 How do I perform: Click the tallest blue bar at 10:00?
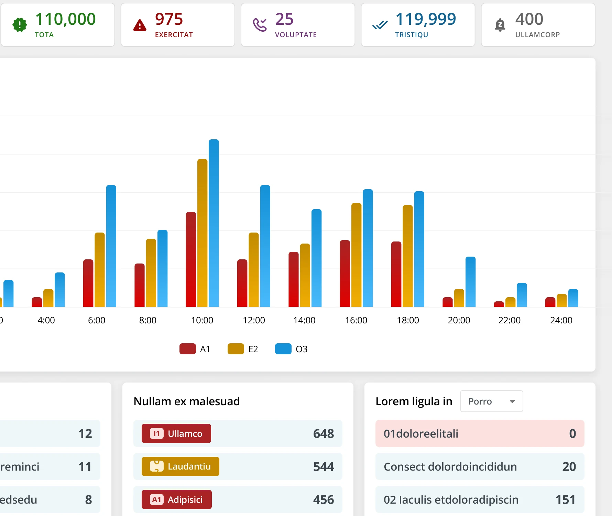pos(214,223)
